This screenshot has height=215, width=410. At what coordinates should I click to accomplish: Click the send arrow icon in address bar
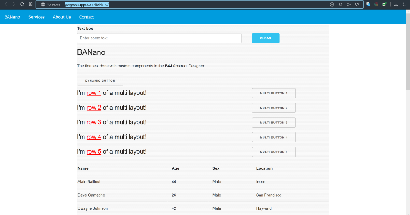coord(349,4)
